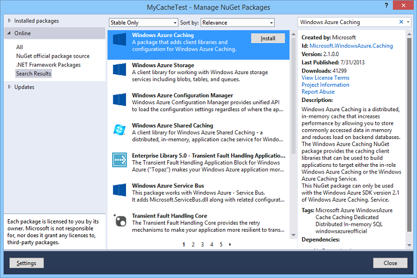This screenshot has width=417, height=278.
Task: Select Enterprise Library 5.0 Transient Fault title
Action: coord(208,155)
